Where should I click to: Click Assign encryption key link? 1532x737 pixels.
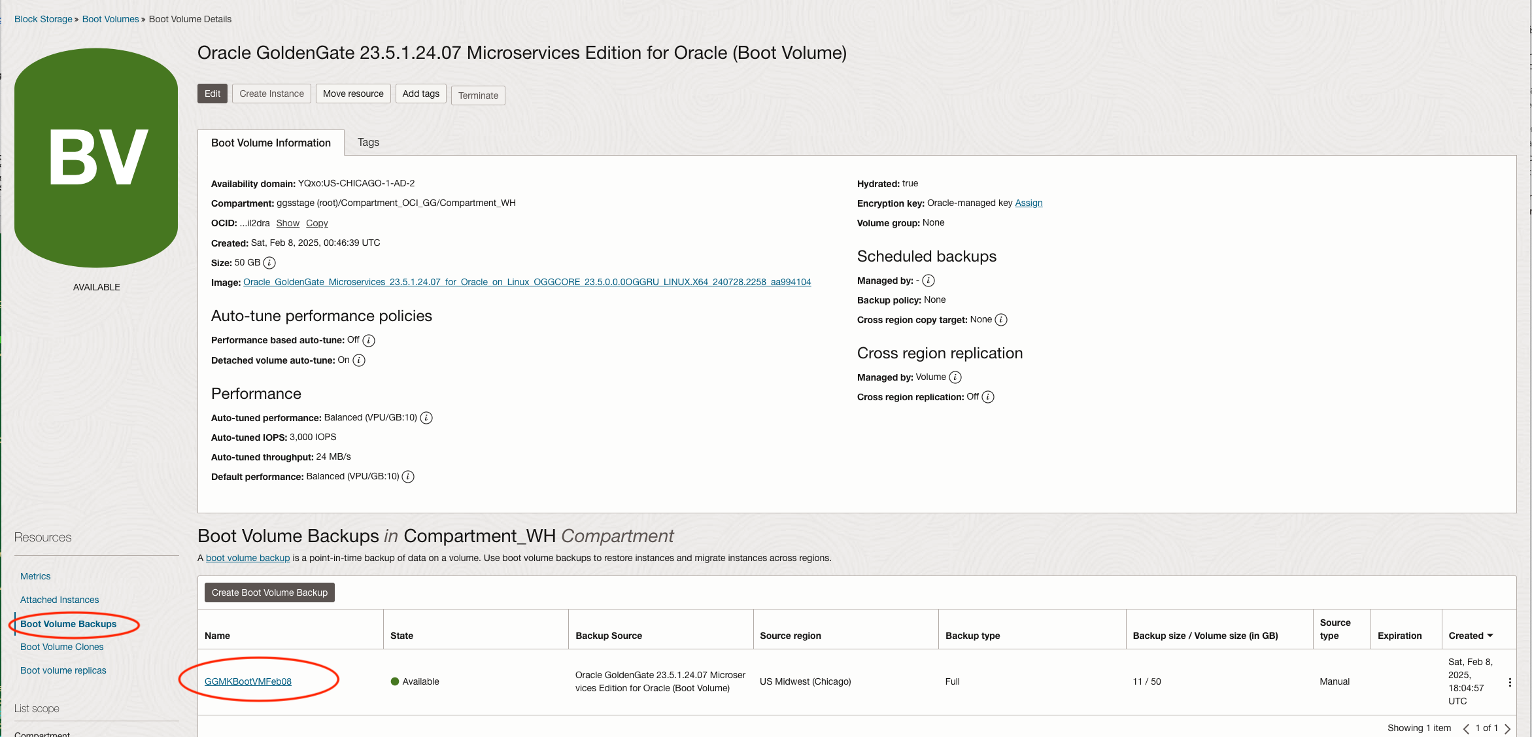click(1029, 203)
